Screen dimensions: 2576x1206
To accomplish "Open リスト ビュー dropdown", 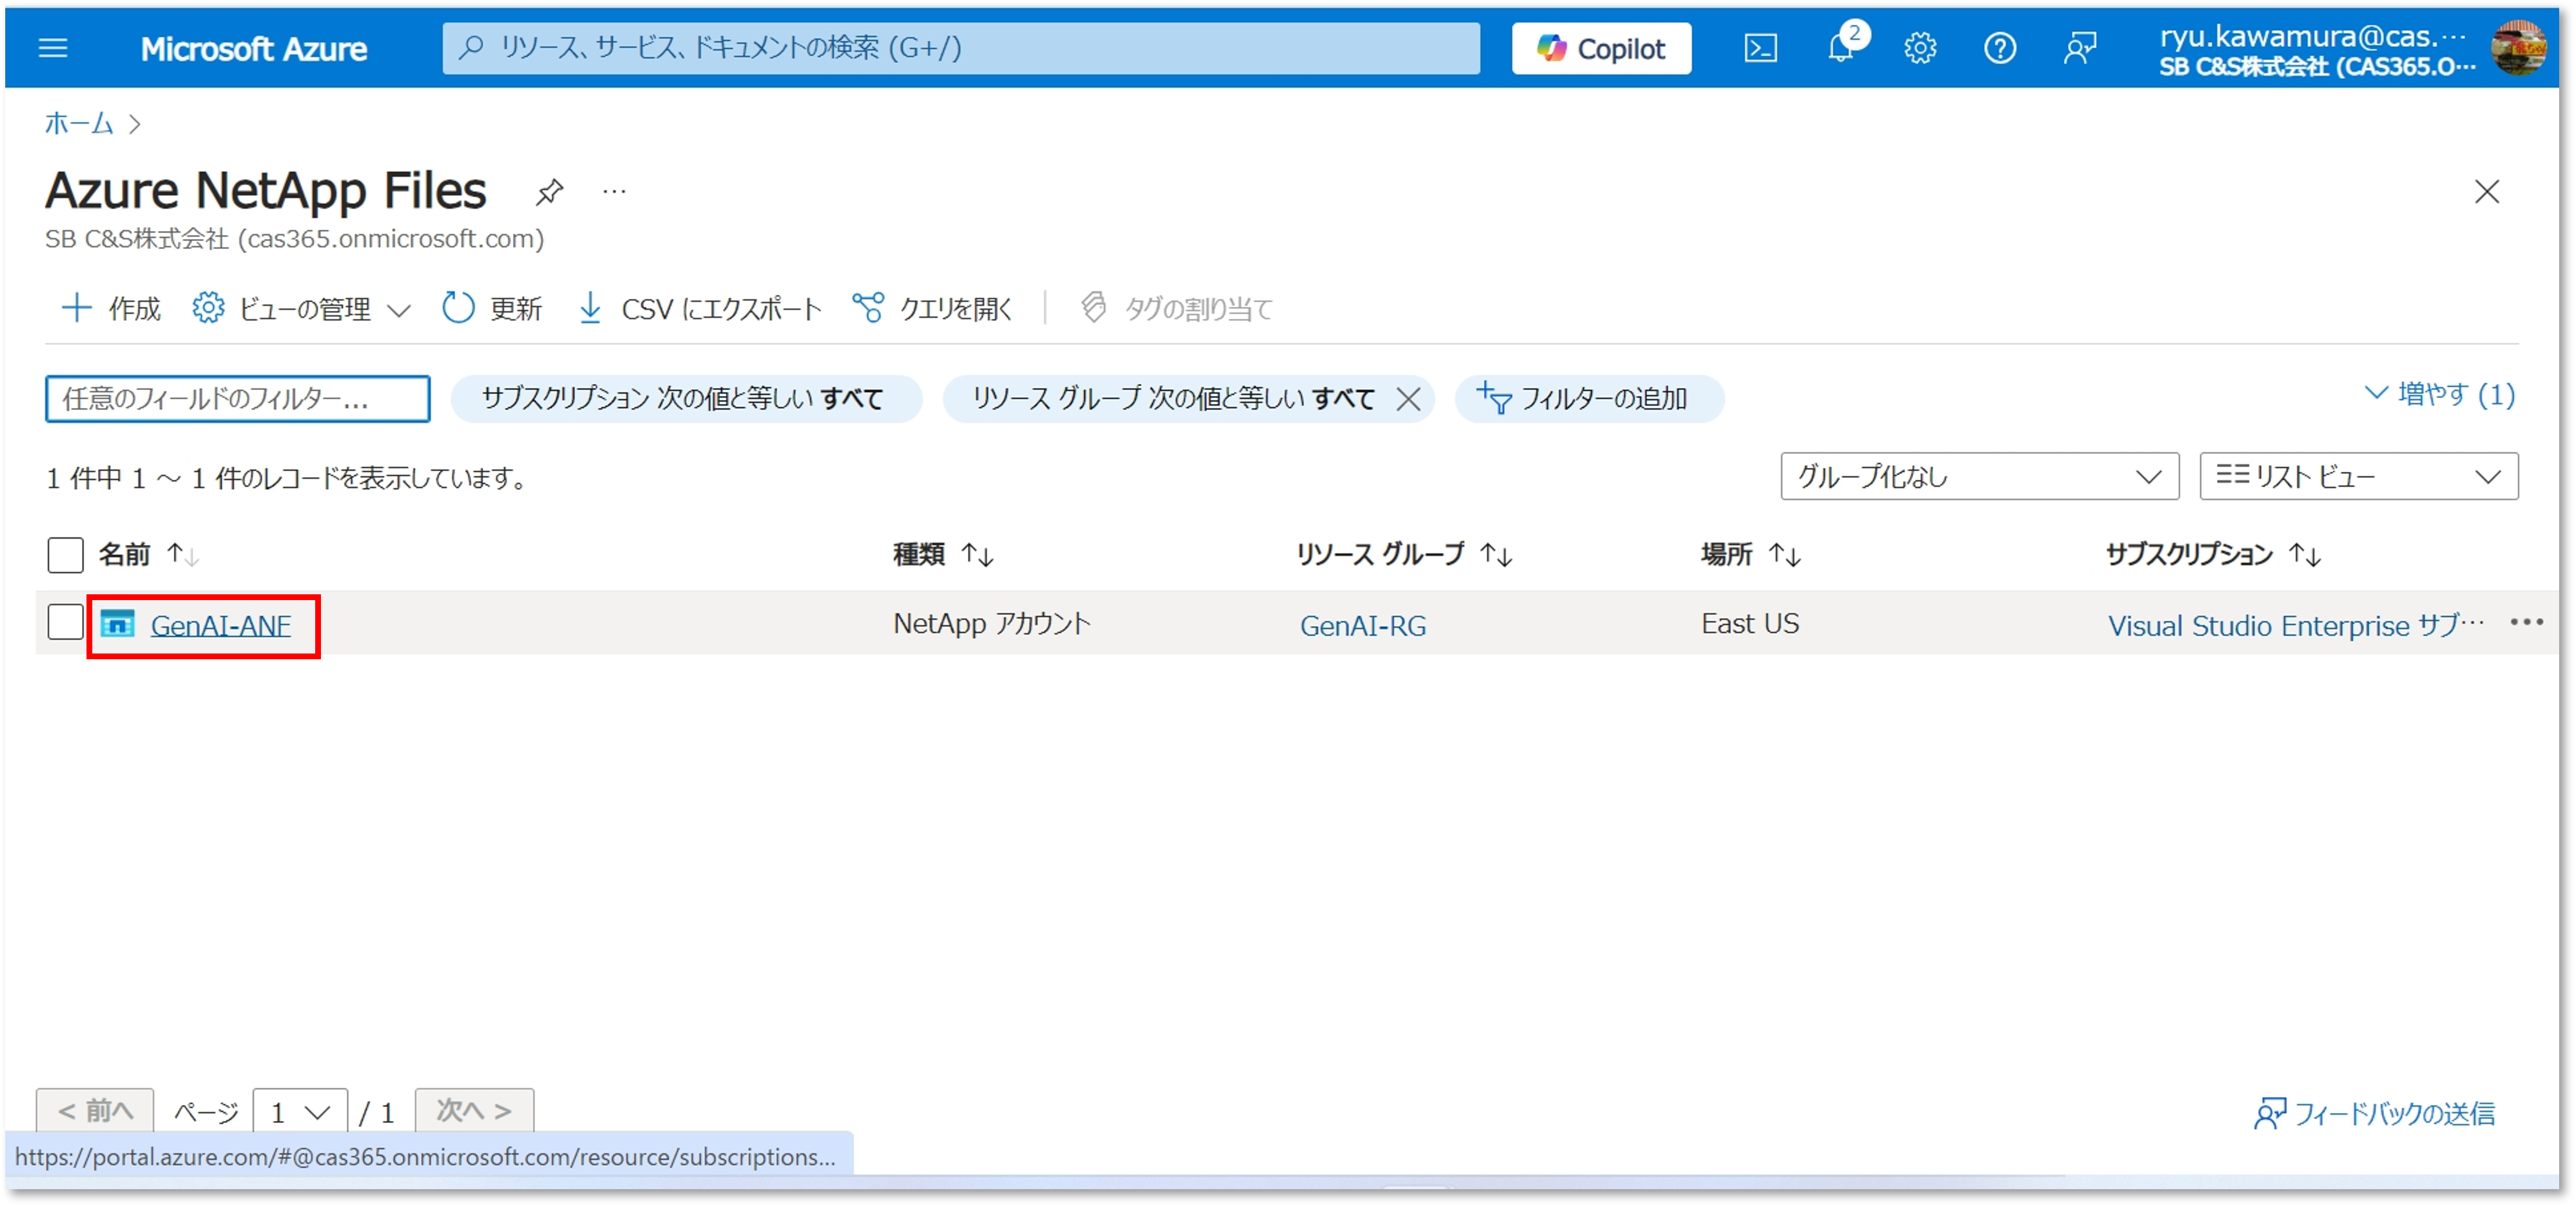I will [x=2358, y=477].
